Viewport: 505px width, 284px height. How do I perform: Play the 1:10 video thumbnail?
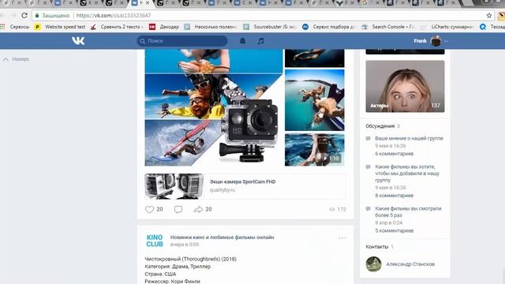click(x=315, y=150)
